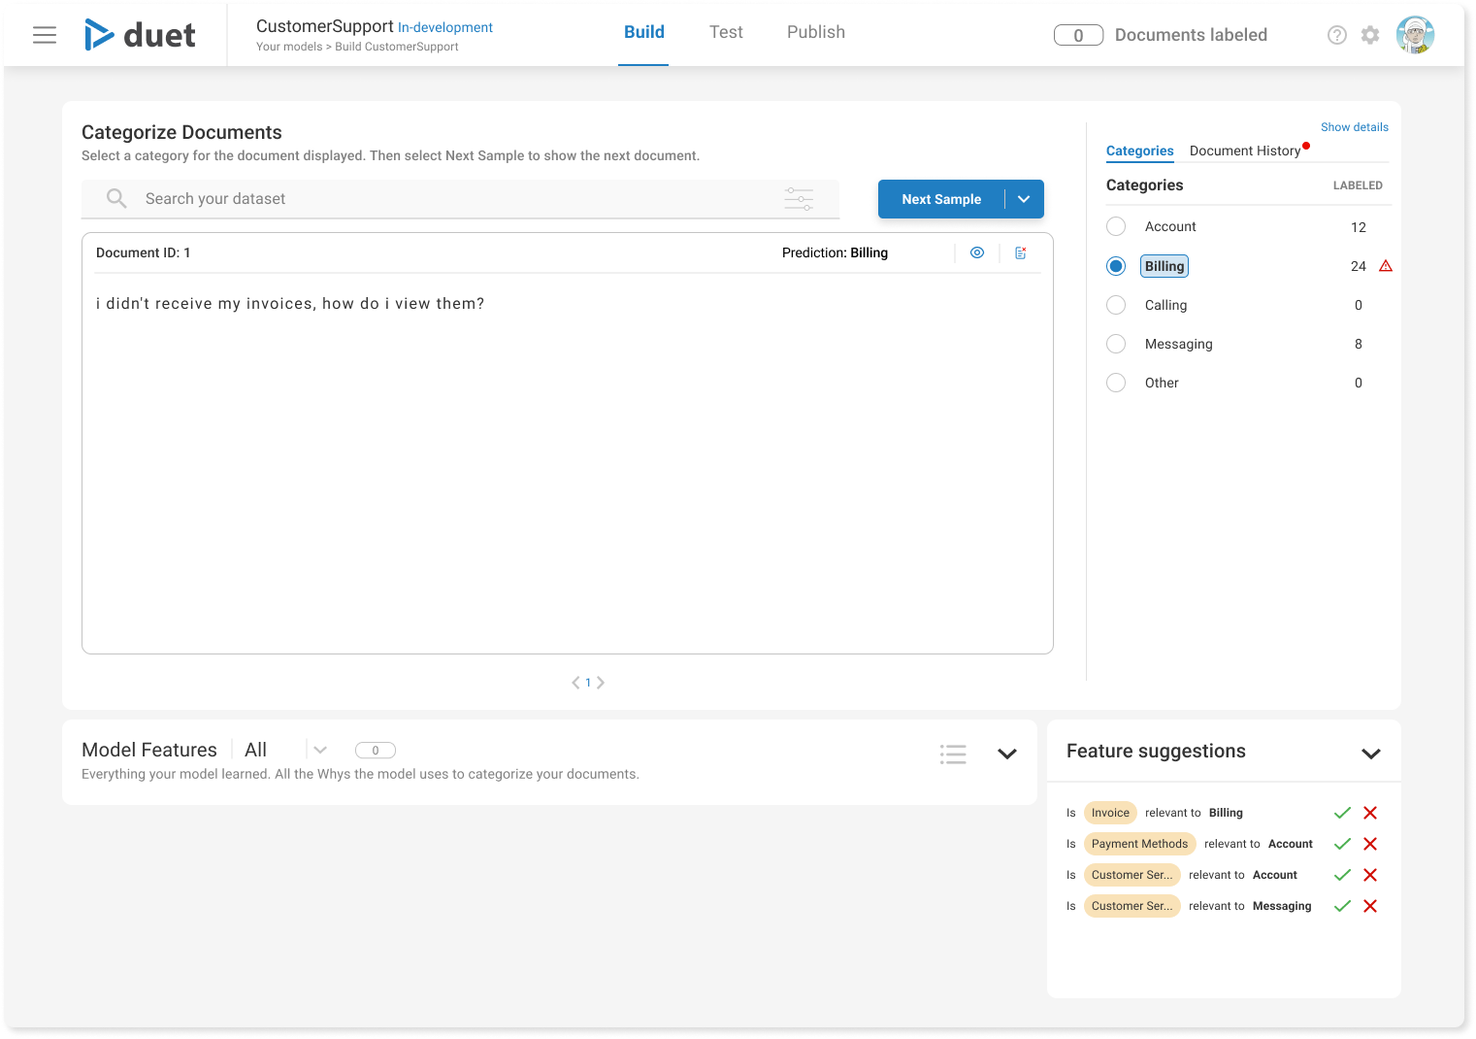Click the Prediction: Billing label
Image resolution: width=1476 pixels, height=1039 pixels.
835,252
